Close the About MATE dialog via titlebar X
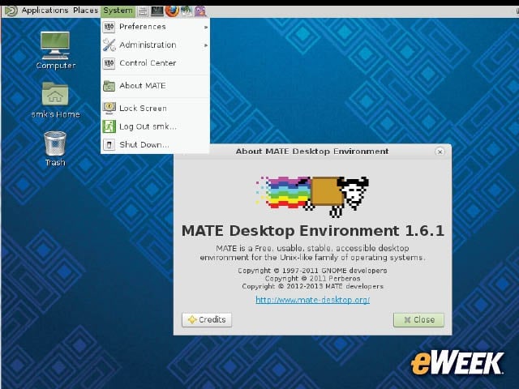 [x=440, y=152]
